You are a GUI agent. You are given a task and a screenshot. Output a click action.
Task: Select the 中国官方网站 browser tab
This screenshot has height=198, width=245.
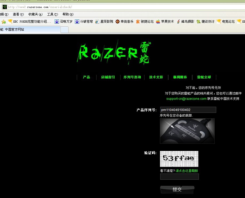[30, 30]
